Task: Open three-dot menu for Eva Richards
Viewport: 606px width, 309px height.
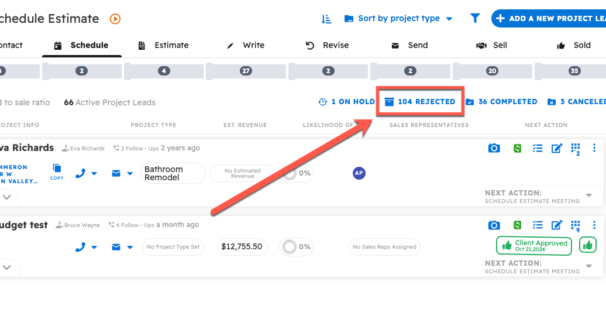Action: [594, 148]
